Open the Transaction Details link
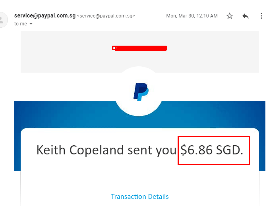 tap(140, 196)
